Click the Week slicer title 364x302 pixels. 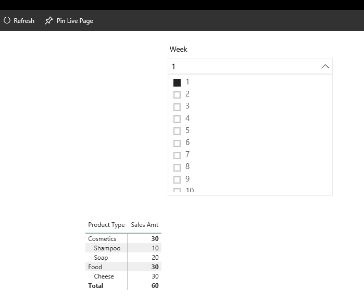tap(178, 49)
